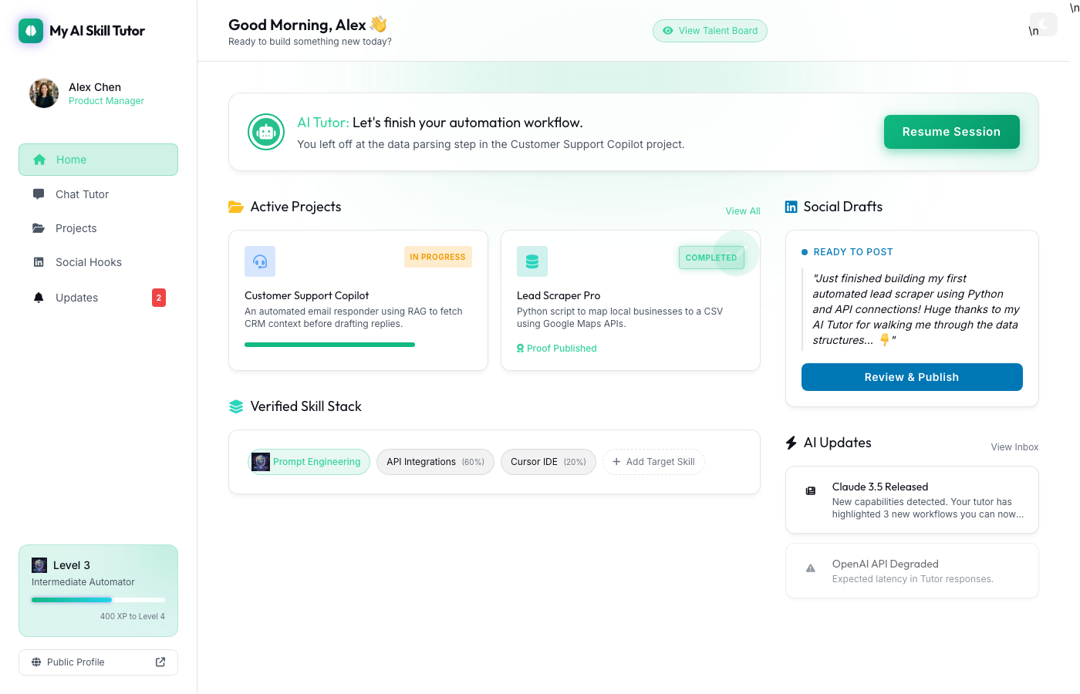Click the lightning bolt beside AI Updates
Image resolution: width=1080 pixels, height=694 pixels.
(790, 442)
